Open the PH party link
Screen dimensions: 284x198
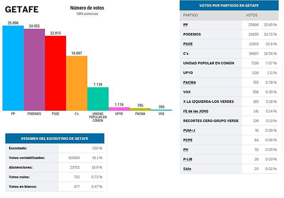[186, 149]
